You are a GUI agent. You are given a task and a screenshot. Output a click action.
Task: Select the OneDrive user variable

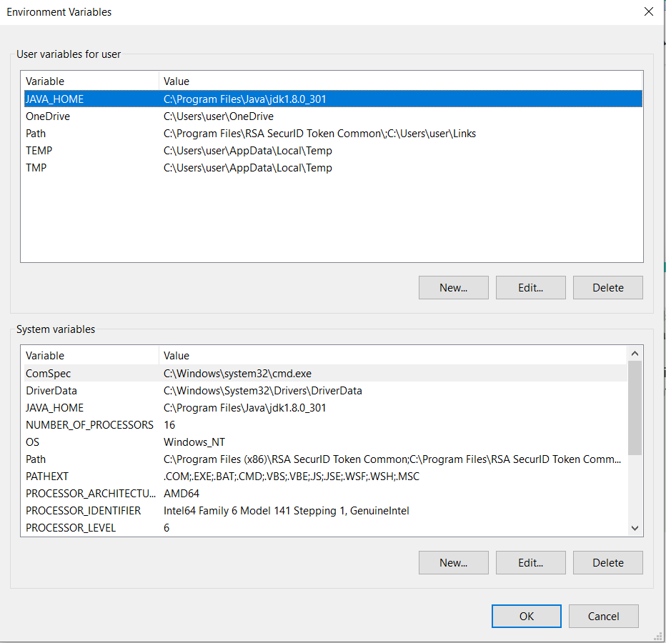(x=333, y=116)
